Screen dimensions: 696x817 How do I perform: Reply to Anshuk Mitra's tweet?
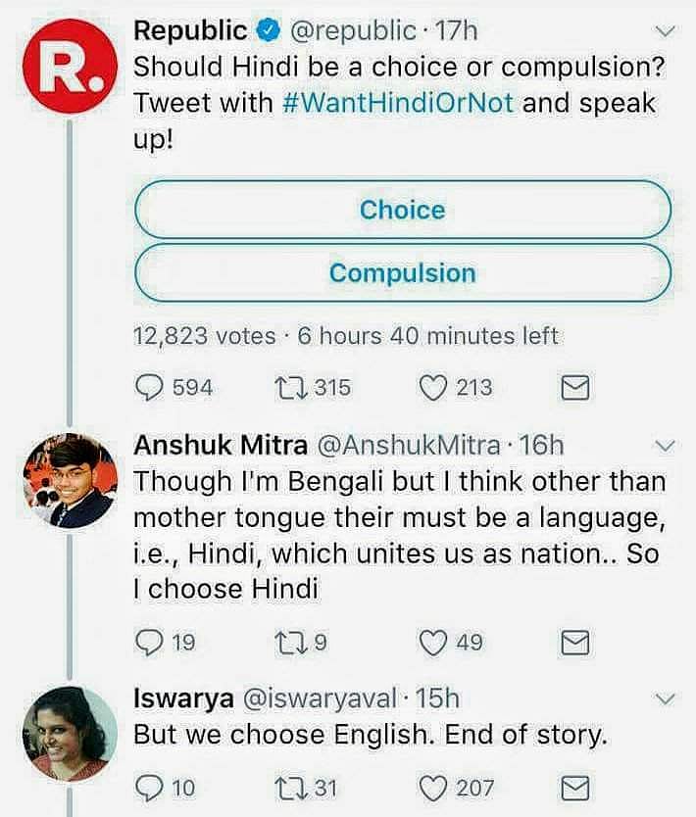point(147,643)
